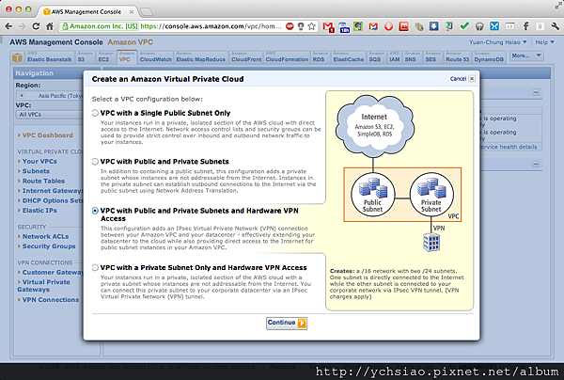This screenshot has width=564, height=380.
Task: Select VPC with Public and Private Subnets option
Action: click(x=95, y=162)
